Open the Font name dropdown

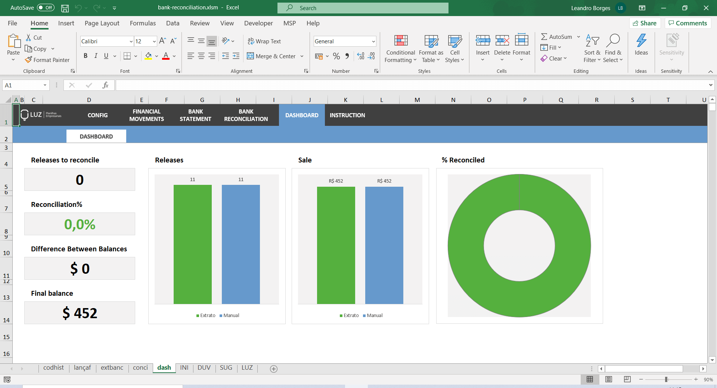pyautogui.click(x=131, y=41)
